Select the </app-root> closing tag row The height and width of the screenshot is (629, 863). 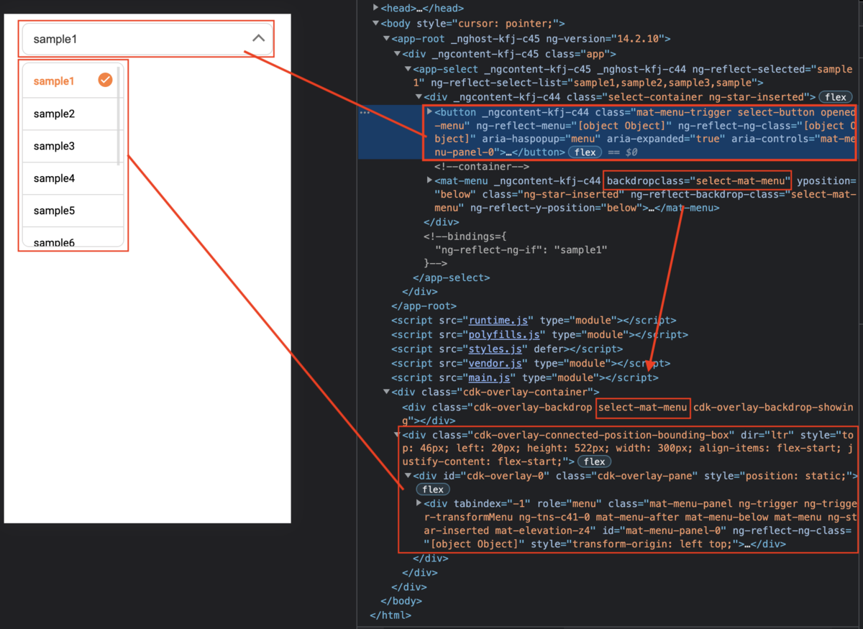[424, 306]
